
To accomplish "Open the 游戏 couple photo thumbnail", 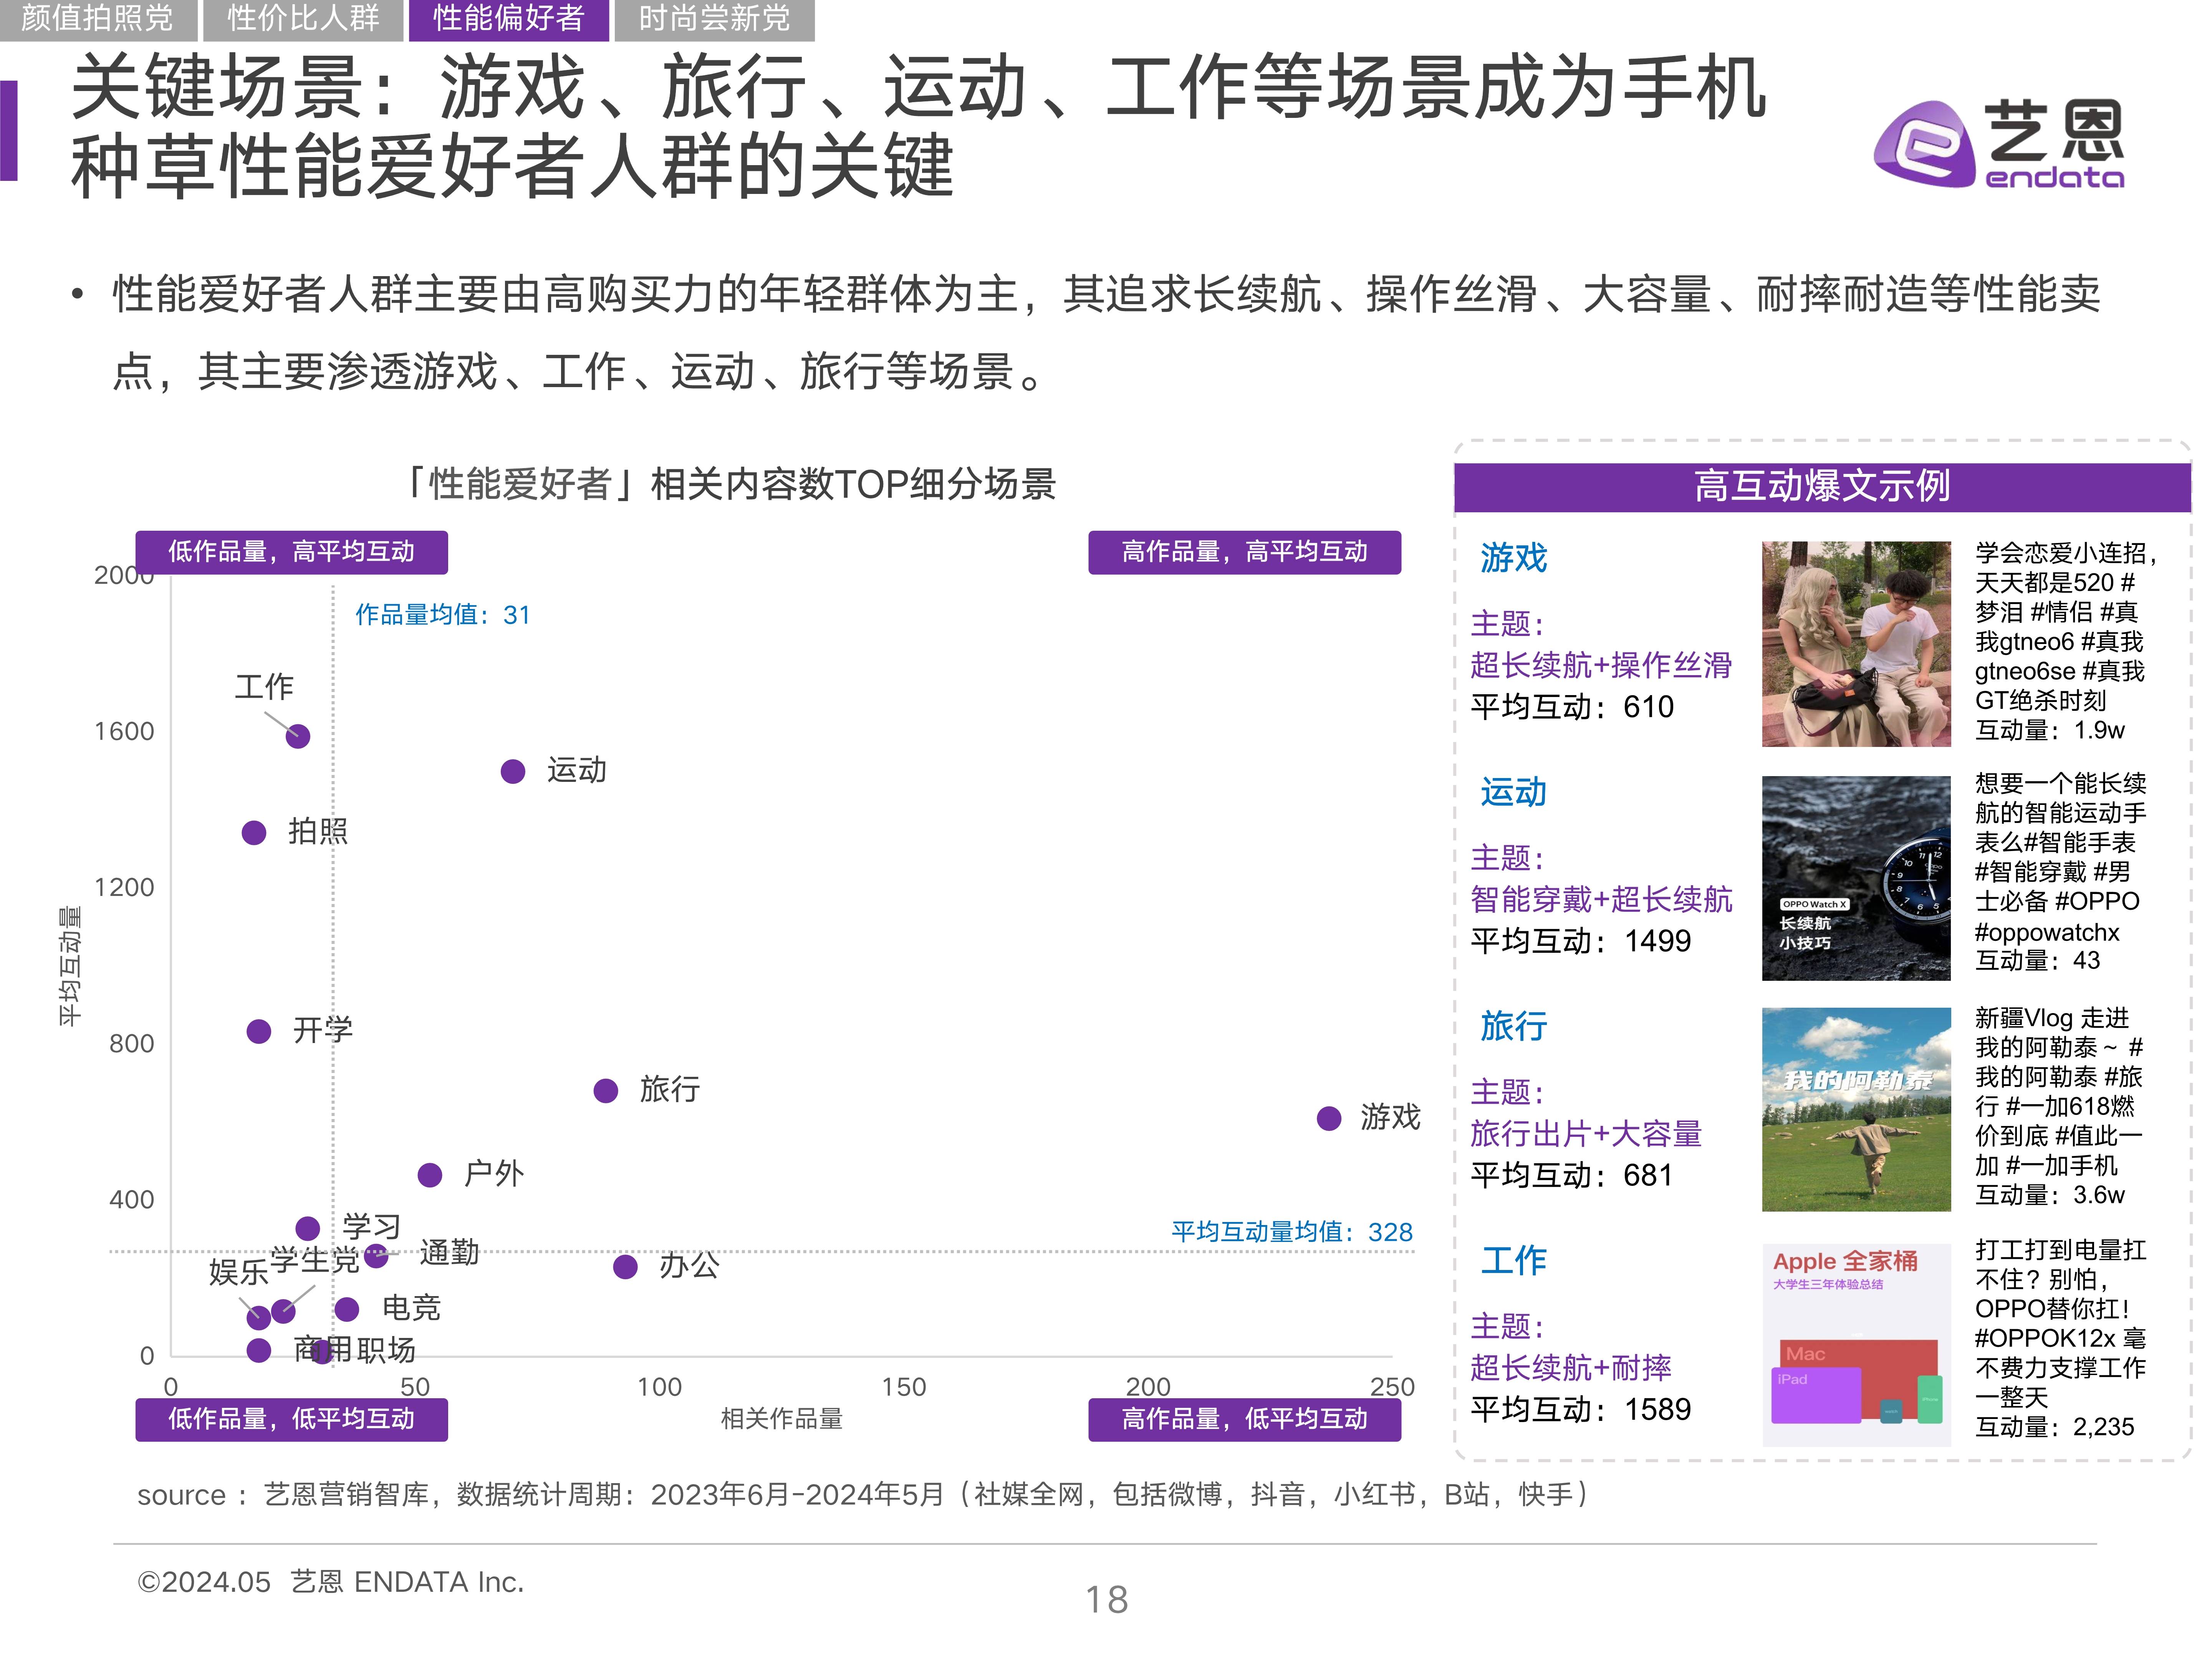I will click(x=1856, y=644).
